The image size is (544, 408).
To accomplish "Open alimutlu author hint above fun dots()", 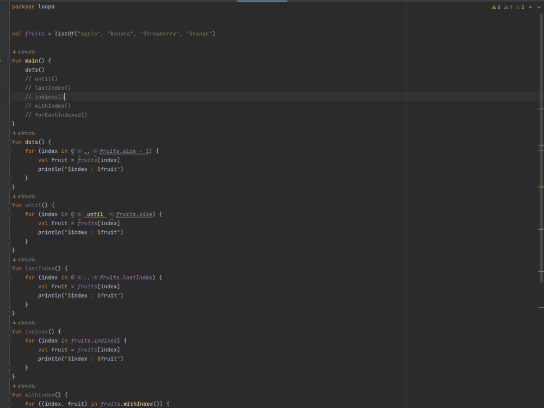I will tap(24, 133).
